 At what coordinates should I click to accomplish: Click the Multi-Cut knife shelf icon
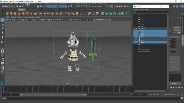(65, 13)
